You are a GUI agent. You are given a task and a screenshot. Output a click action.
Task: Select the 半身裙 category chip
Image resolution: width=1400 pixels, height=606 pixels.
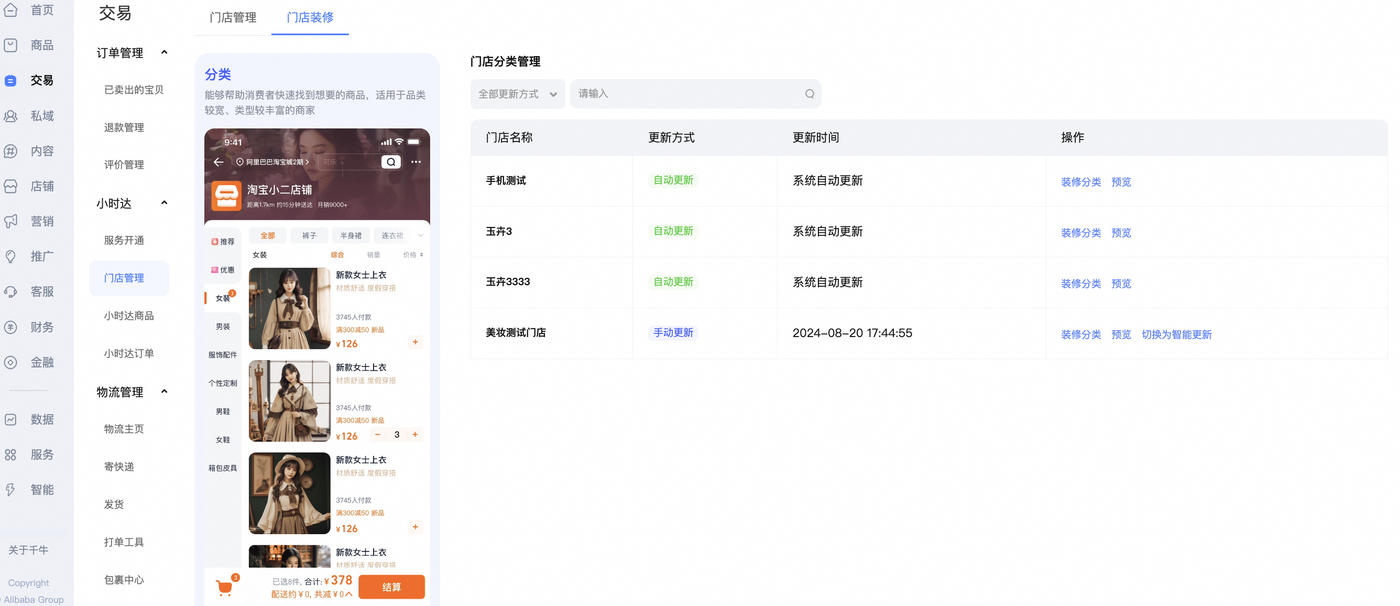(x=351, y=235)
